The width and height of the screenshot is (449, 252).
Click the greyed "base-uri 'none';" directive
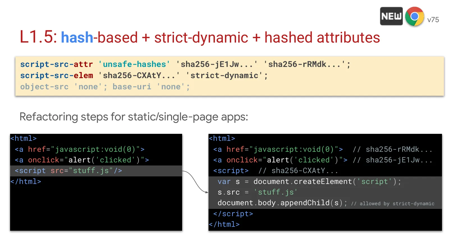pos(151,87)
